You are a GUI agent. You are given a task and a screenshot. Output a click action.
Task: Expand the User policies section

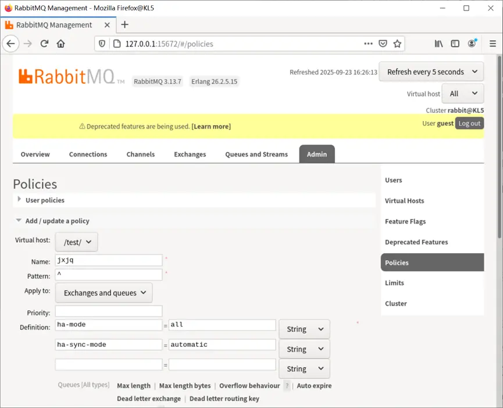pyautogui.click(x=45, y=200)
